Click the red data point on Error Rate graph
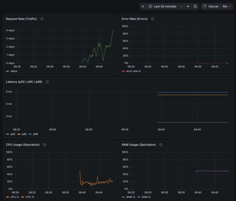 227,63
